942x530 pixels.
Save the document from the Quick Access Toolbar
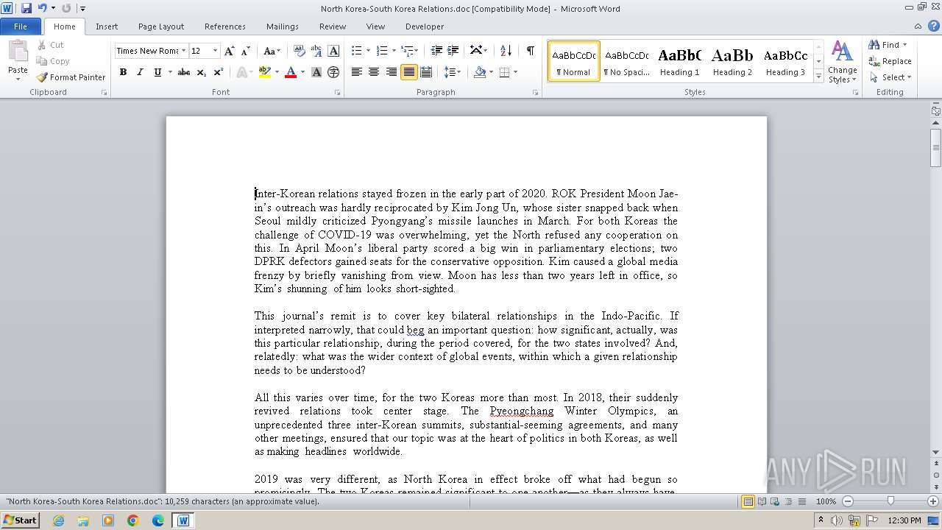pyautogui.click(x=26, y=8)
